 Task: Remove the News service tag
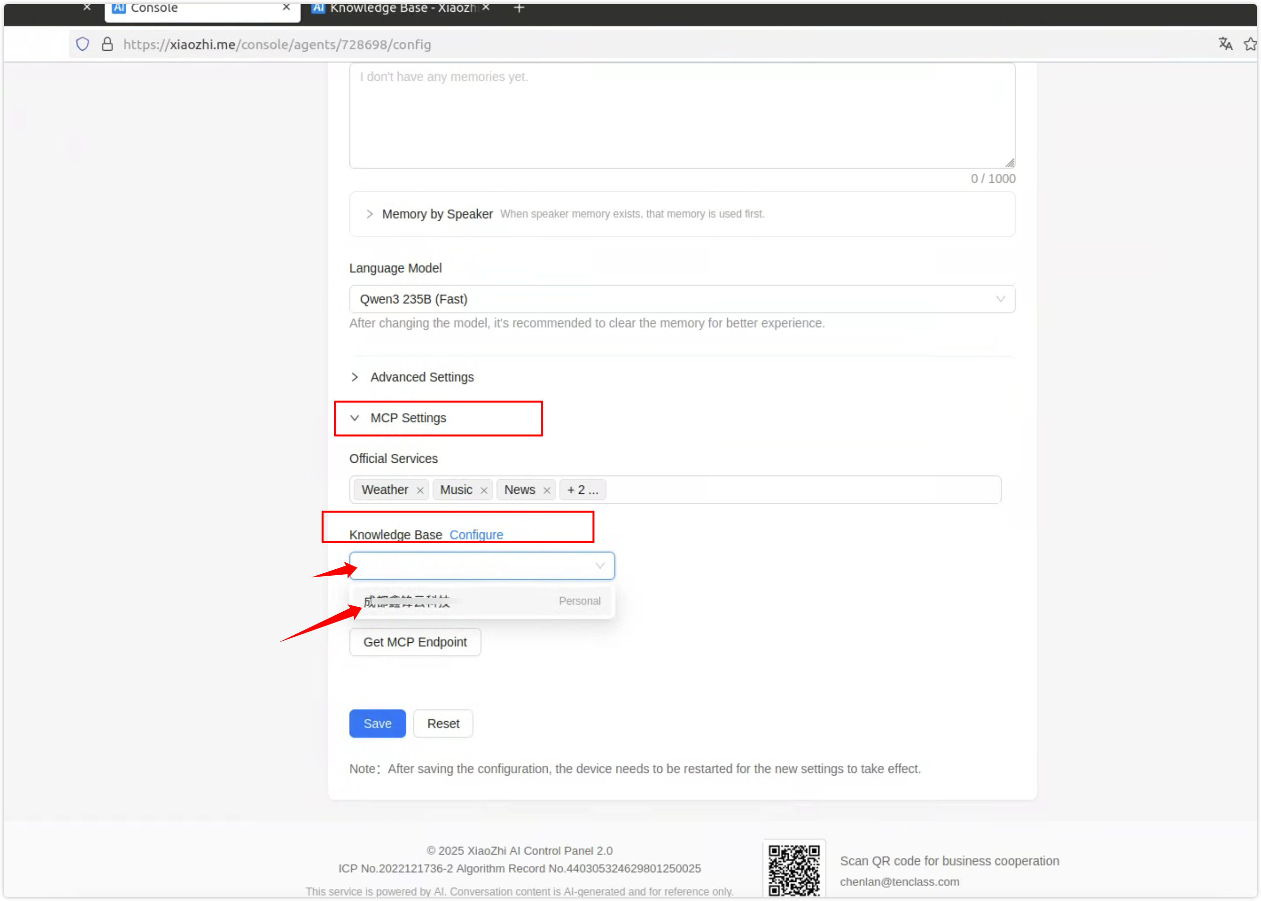pyautogui.click(x=547, y=490)
